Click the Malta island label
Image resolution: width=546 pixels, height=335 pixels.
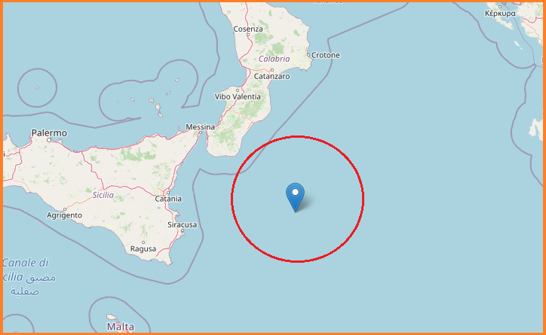pyautogui.click(x=121, y=327)
